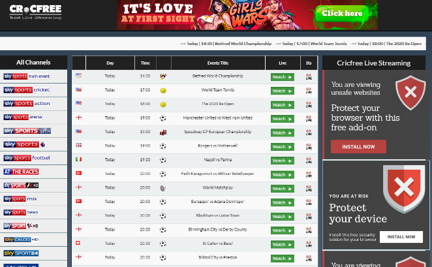Screen dimensions: 432x267
Task: Open Sky Sports Main Event channel
Action: tap(27, 76)
